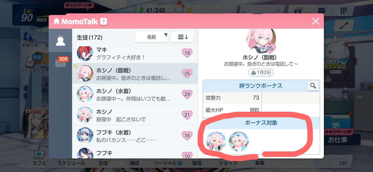Open the magnifier in 絆ランクボーナス panel
The height and width of the screenshot is (172, 373).
[x=313, y=86]
